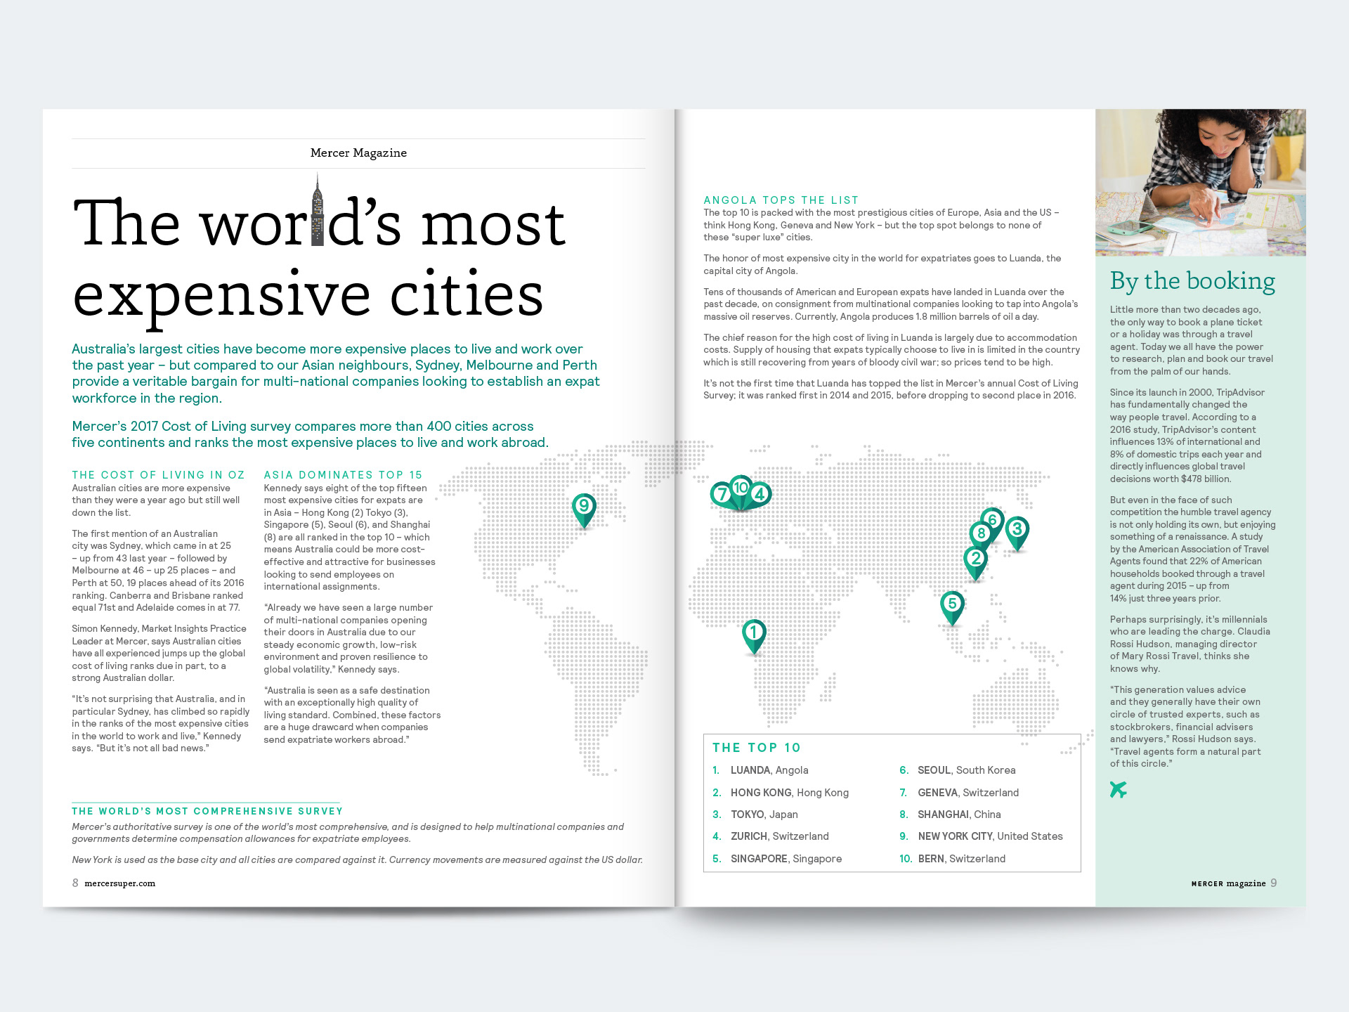This screenshot has width=1349, height=1012.
Task: Select LUANDA, Angola in the Top 10 list
Action: pyautogui.click(x=769, y=770)
